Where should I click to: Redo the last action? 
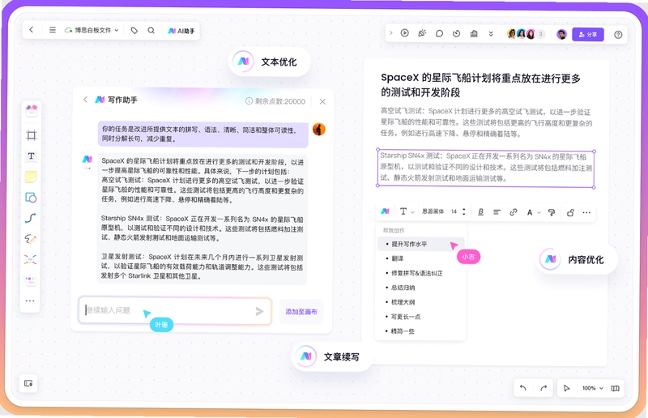point(544,388)
